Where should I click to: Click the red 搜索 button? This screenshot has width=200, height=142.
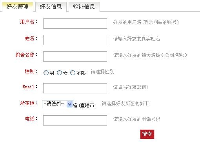tap(147, 134)
